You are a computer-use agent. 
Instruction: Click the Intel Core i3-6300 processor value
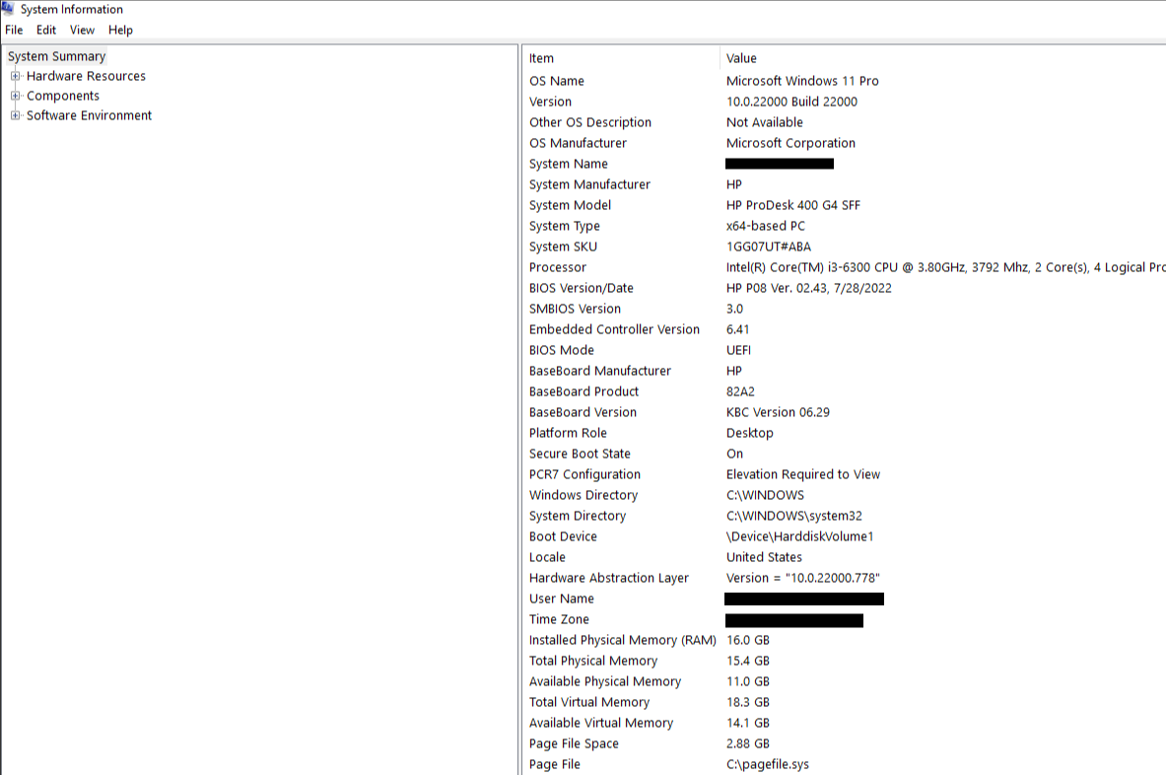945,268
